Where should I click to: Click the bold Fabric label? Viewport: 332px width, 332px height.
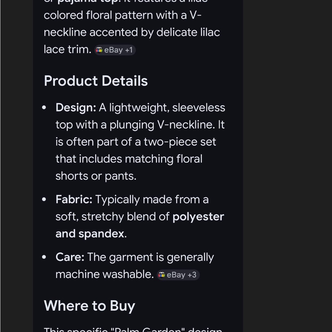(x=74, y=200)
